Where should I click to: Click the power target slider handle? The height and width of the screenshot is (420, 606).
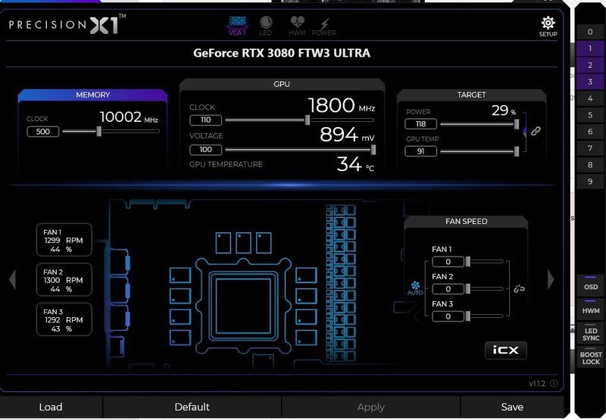pos(517,124)
